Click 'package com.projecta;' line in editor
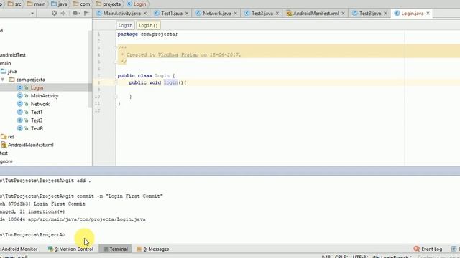 point(147,34)
